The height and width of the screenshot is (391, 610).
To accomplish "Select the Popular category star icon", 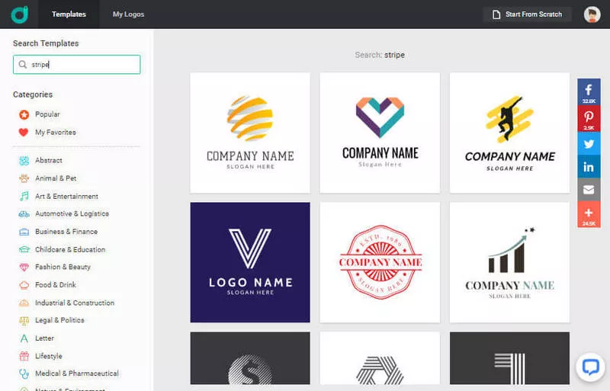I will click(x=24, y=114).
